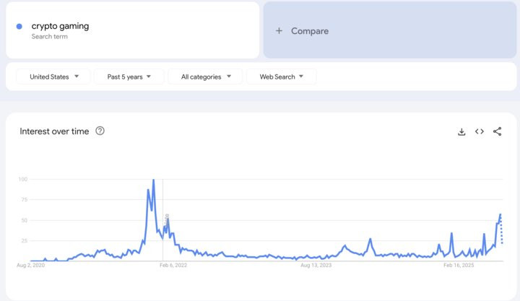Image resolution: width=520 pixels, height=301 pixels.
Task: Open the All categories dropdown
Action: 205,77
